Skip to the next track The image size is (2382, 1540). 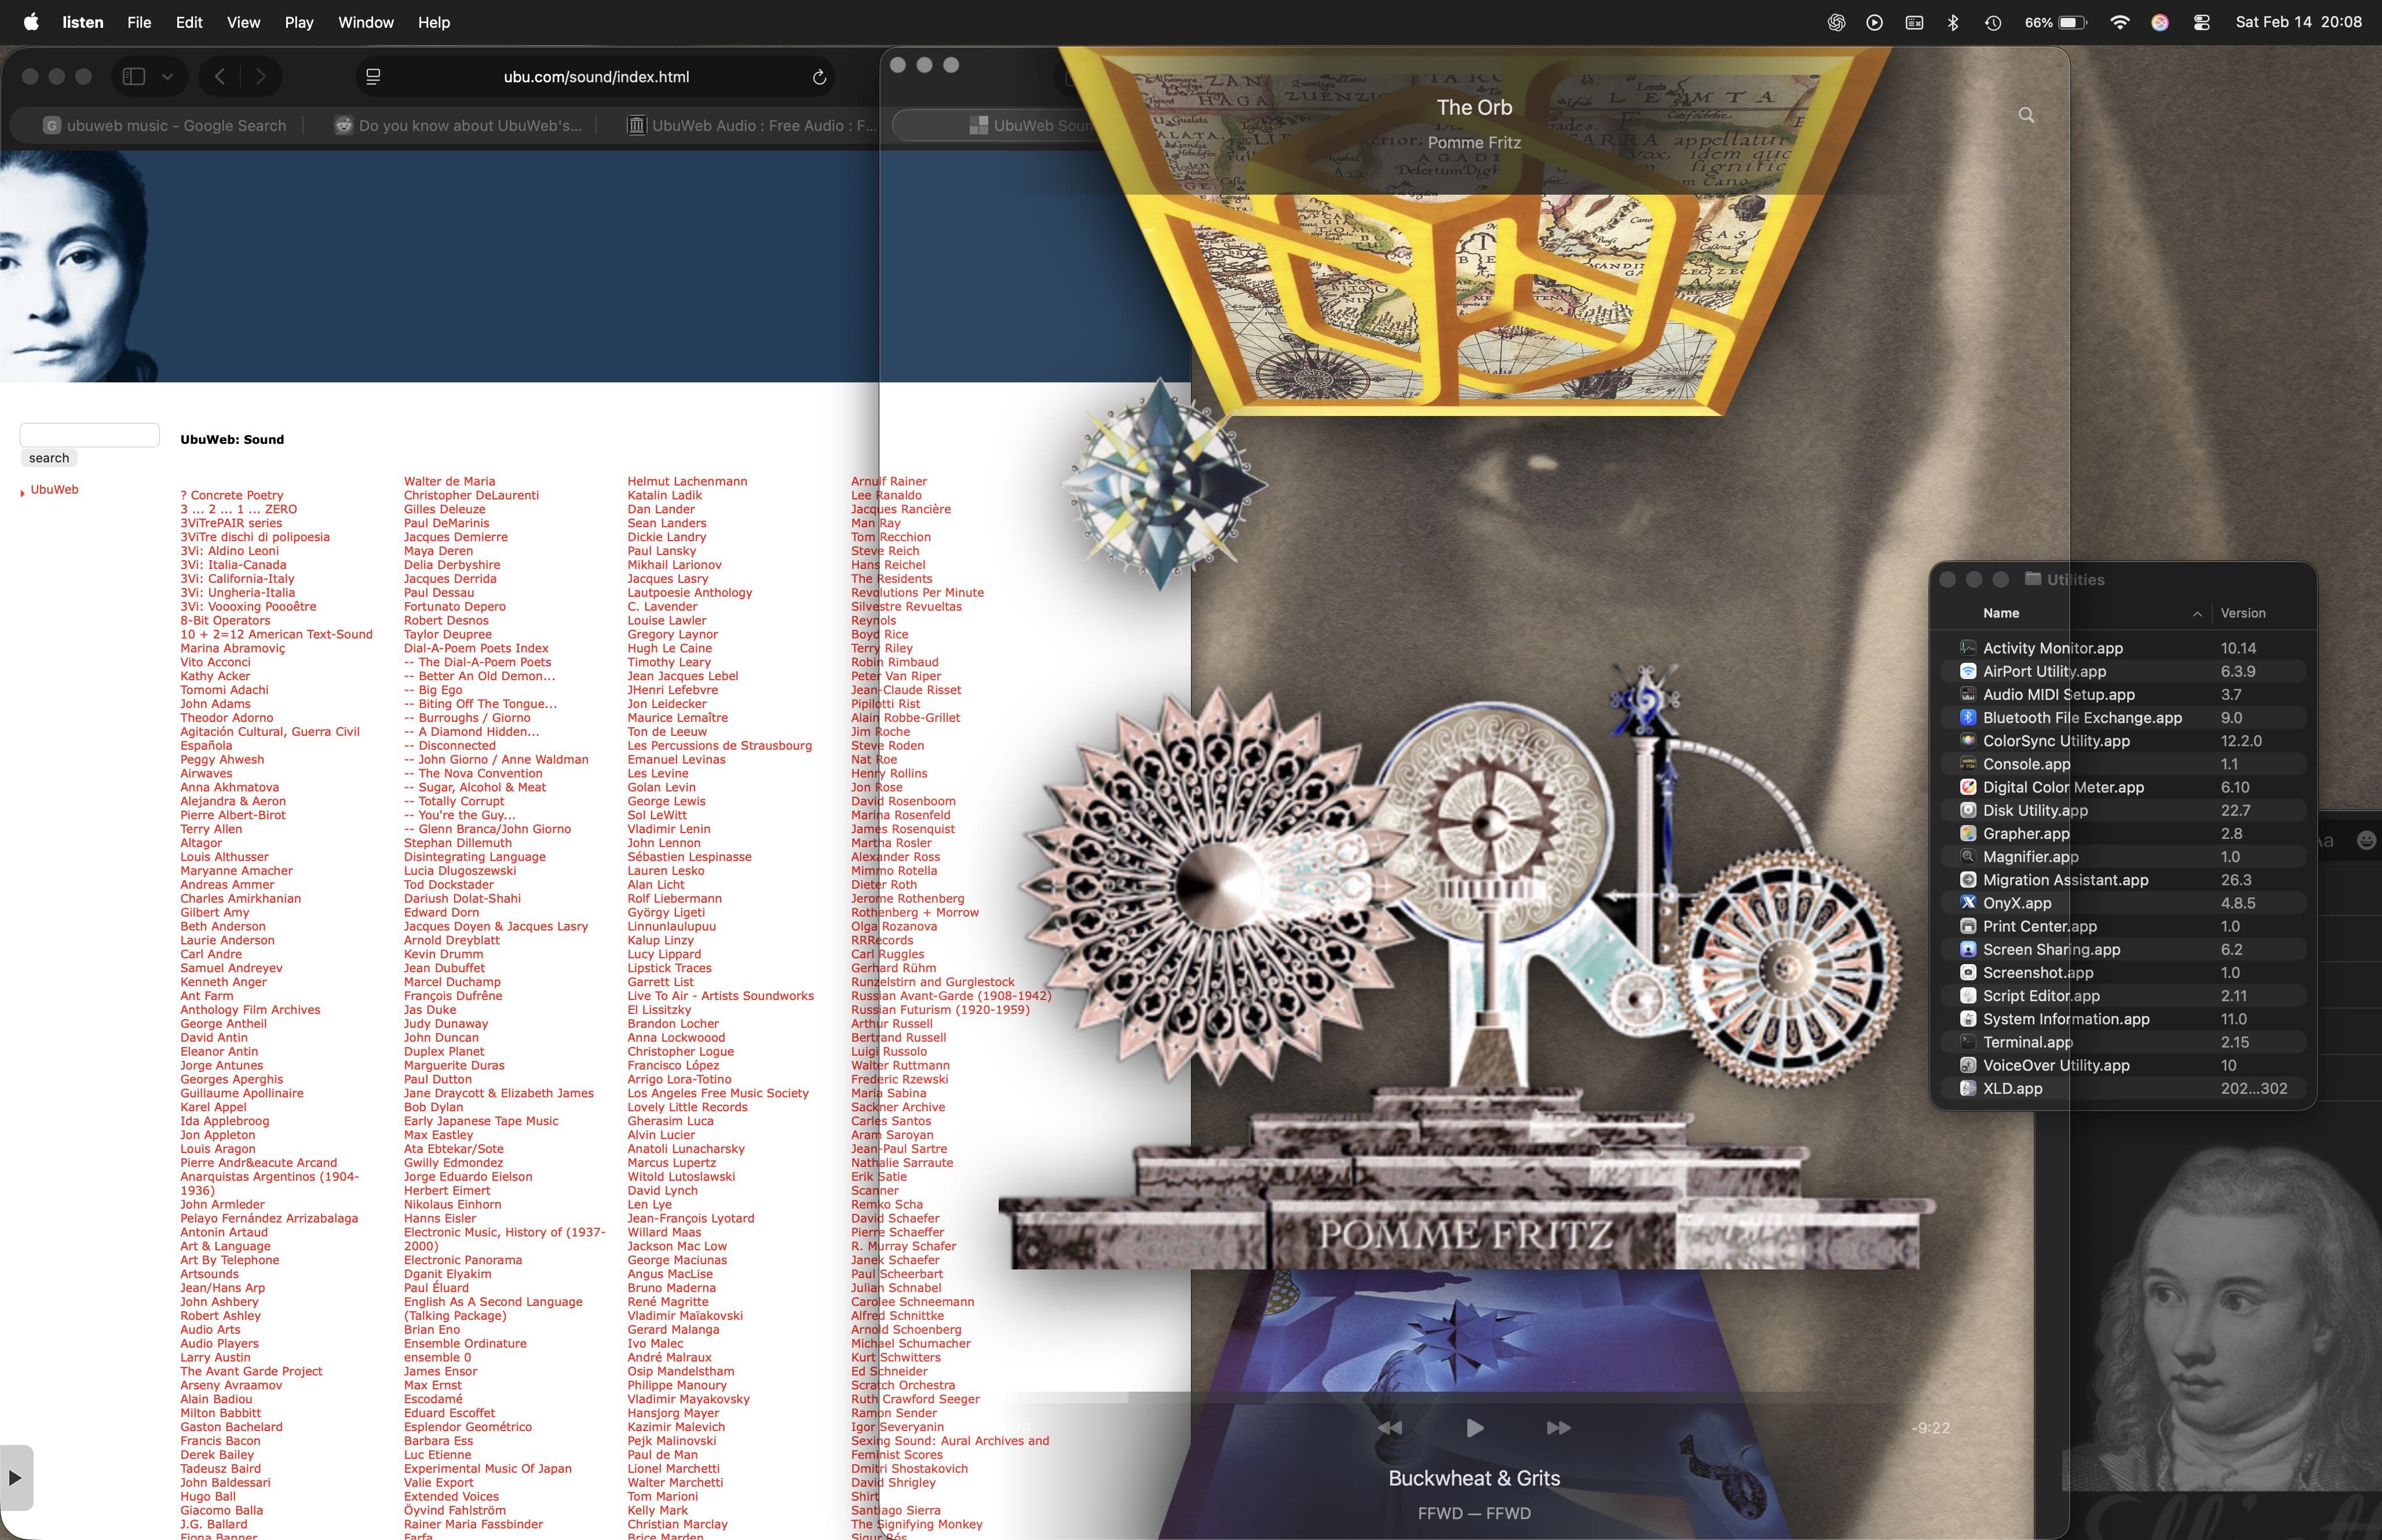[1557, 1428]
